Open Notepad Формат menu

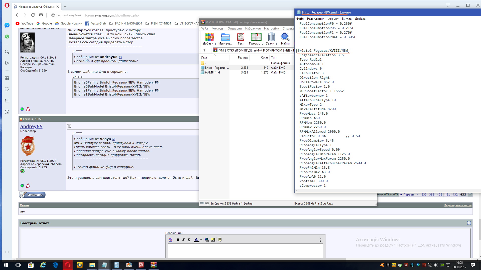coord(333,19)
